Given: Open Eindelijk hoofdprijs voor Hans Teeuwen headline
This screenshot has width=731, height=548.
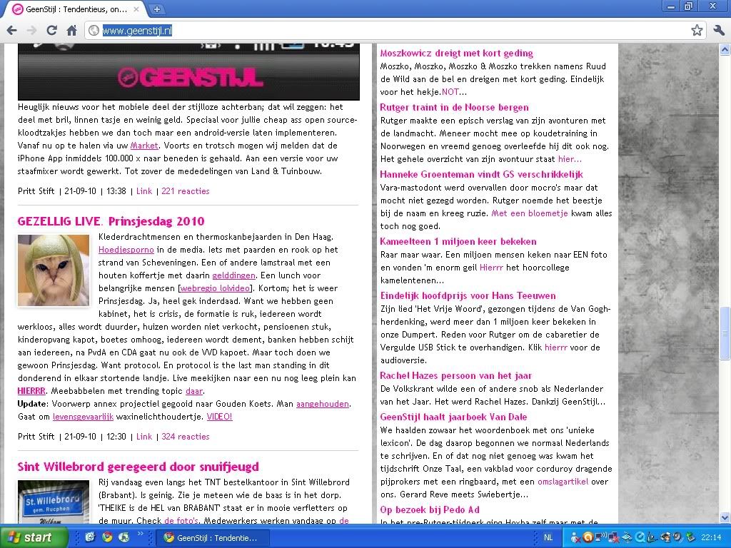Looking at the screenshot, I should point(468,295).
